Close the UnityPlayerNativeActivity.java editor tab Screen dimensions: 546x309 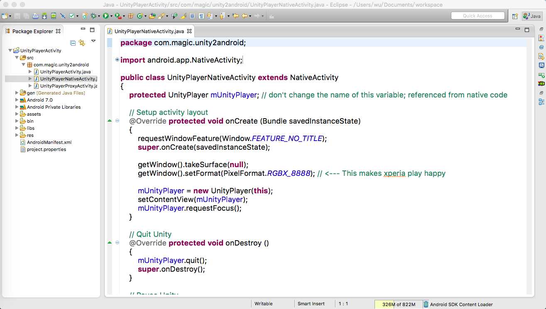tap(189, 31)
